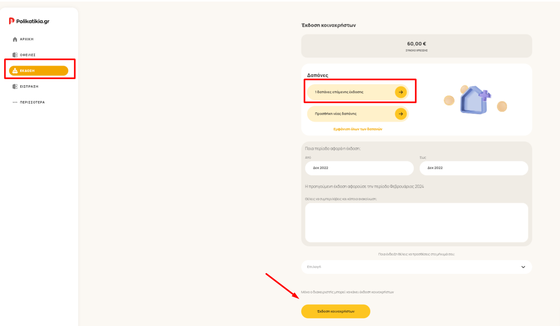
Task: Click arrow icon on '1 δαπάνες επόμενης έκδοσης'
Action: pos(401,92)
